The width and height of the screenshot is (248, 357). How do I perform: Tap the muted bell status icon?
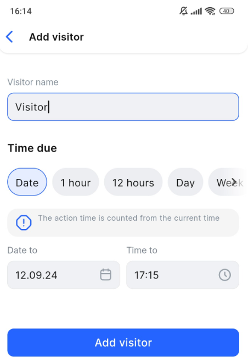coord(184,11)
